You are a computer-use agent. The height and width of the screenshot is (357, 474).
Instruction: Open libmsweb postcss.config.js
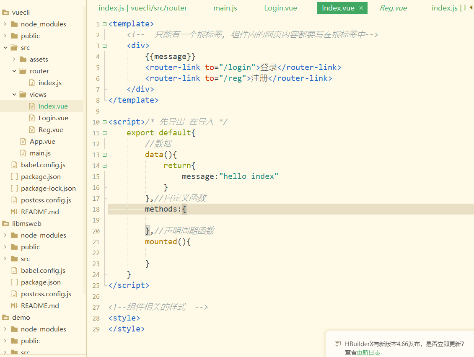point(46,294)
